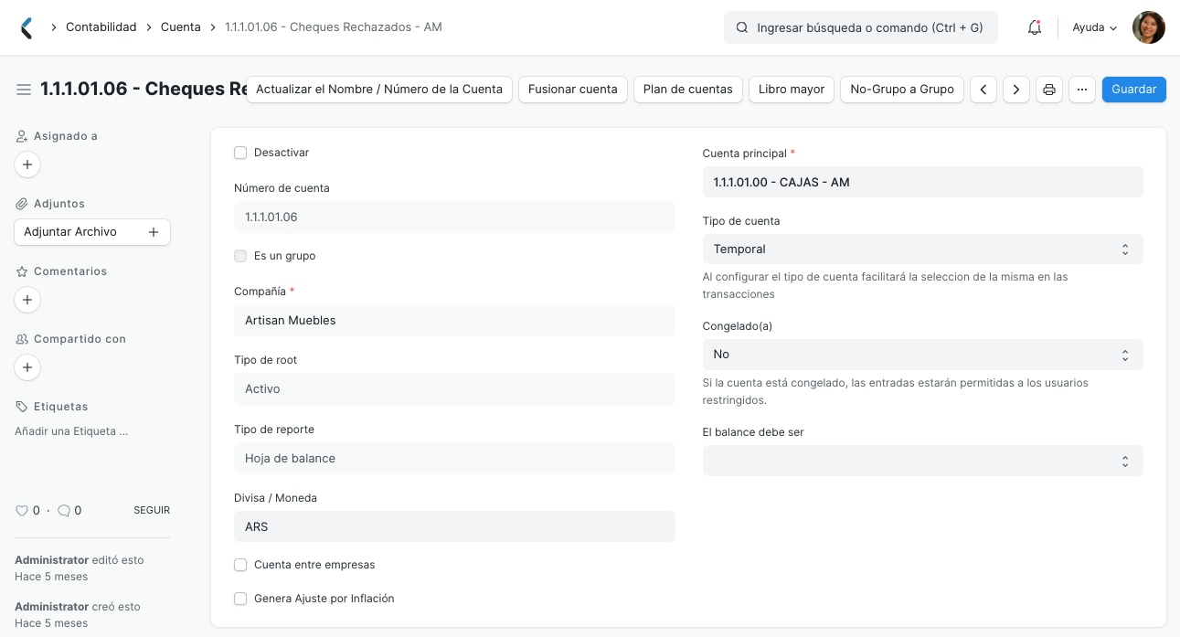Enable Cuenta entre empresas checkbox

click(x=240, y=565)
